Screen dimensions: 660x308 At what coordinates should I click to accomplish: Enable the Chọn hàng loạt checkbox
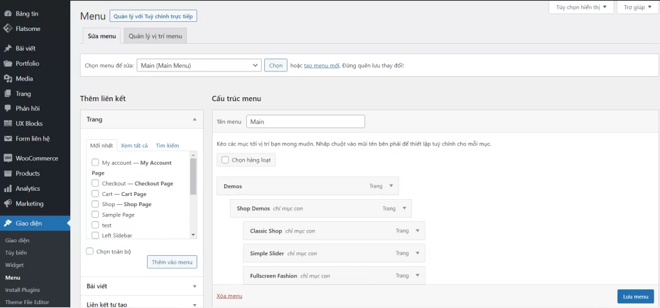click(225, 160)
